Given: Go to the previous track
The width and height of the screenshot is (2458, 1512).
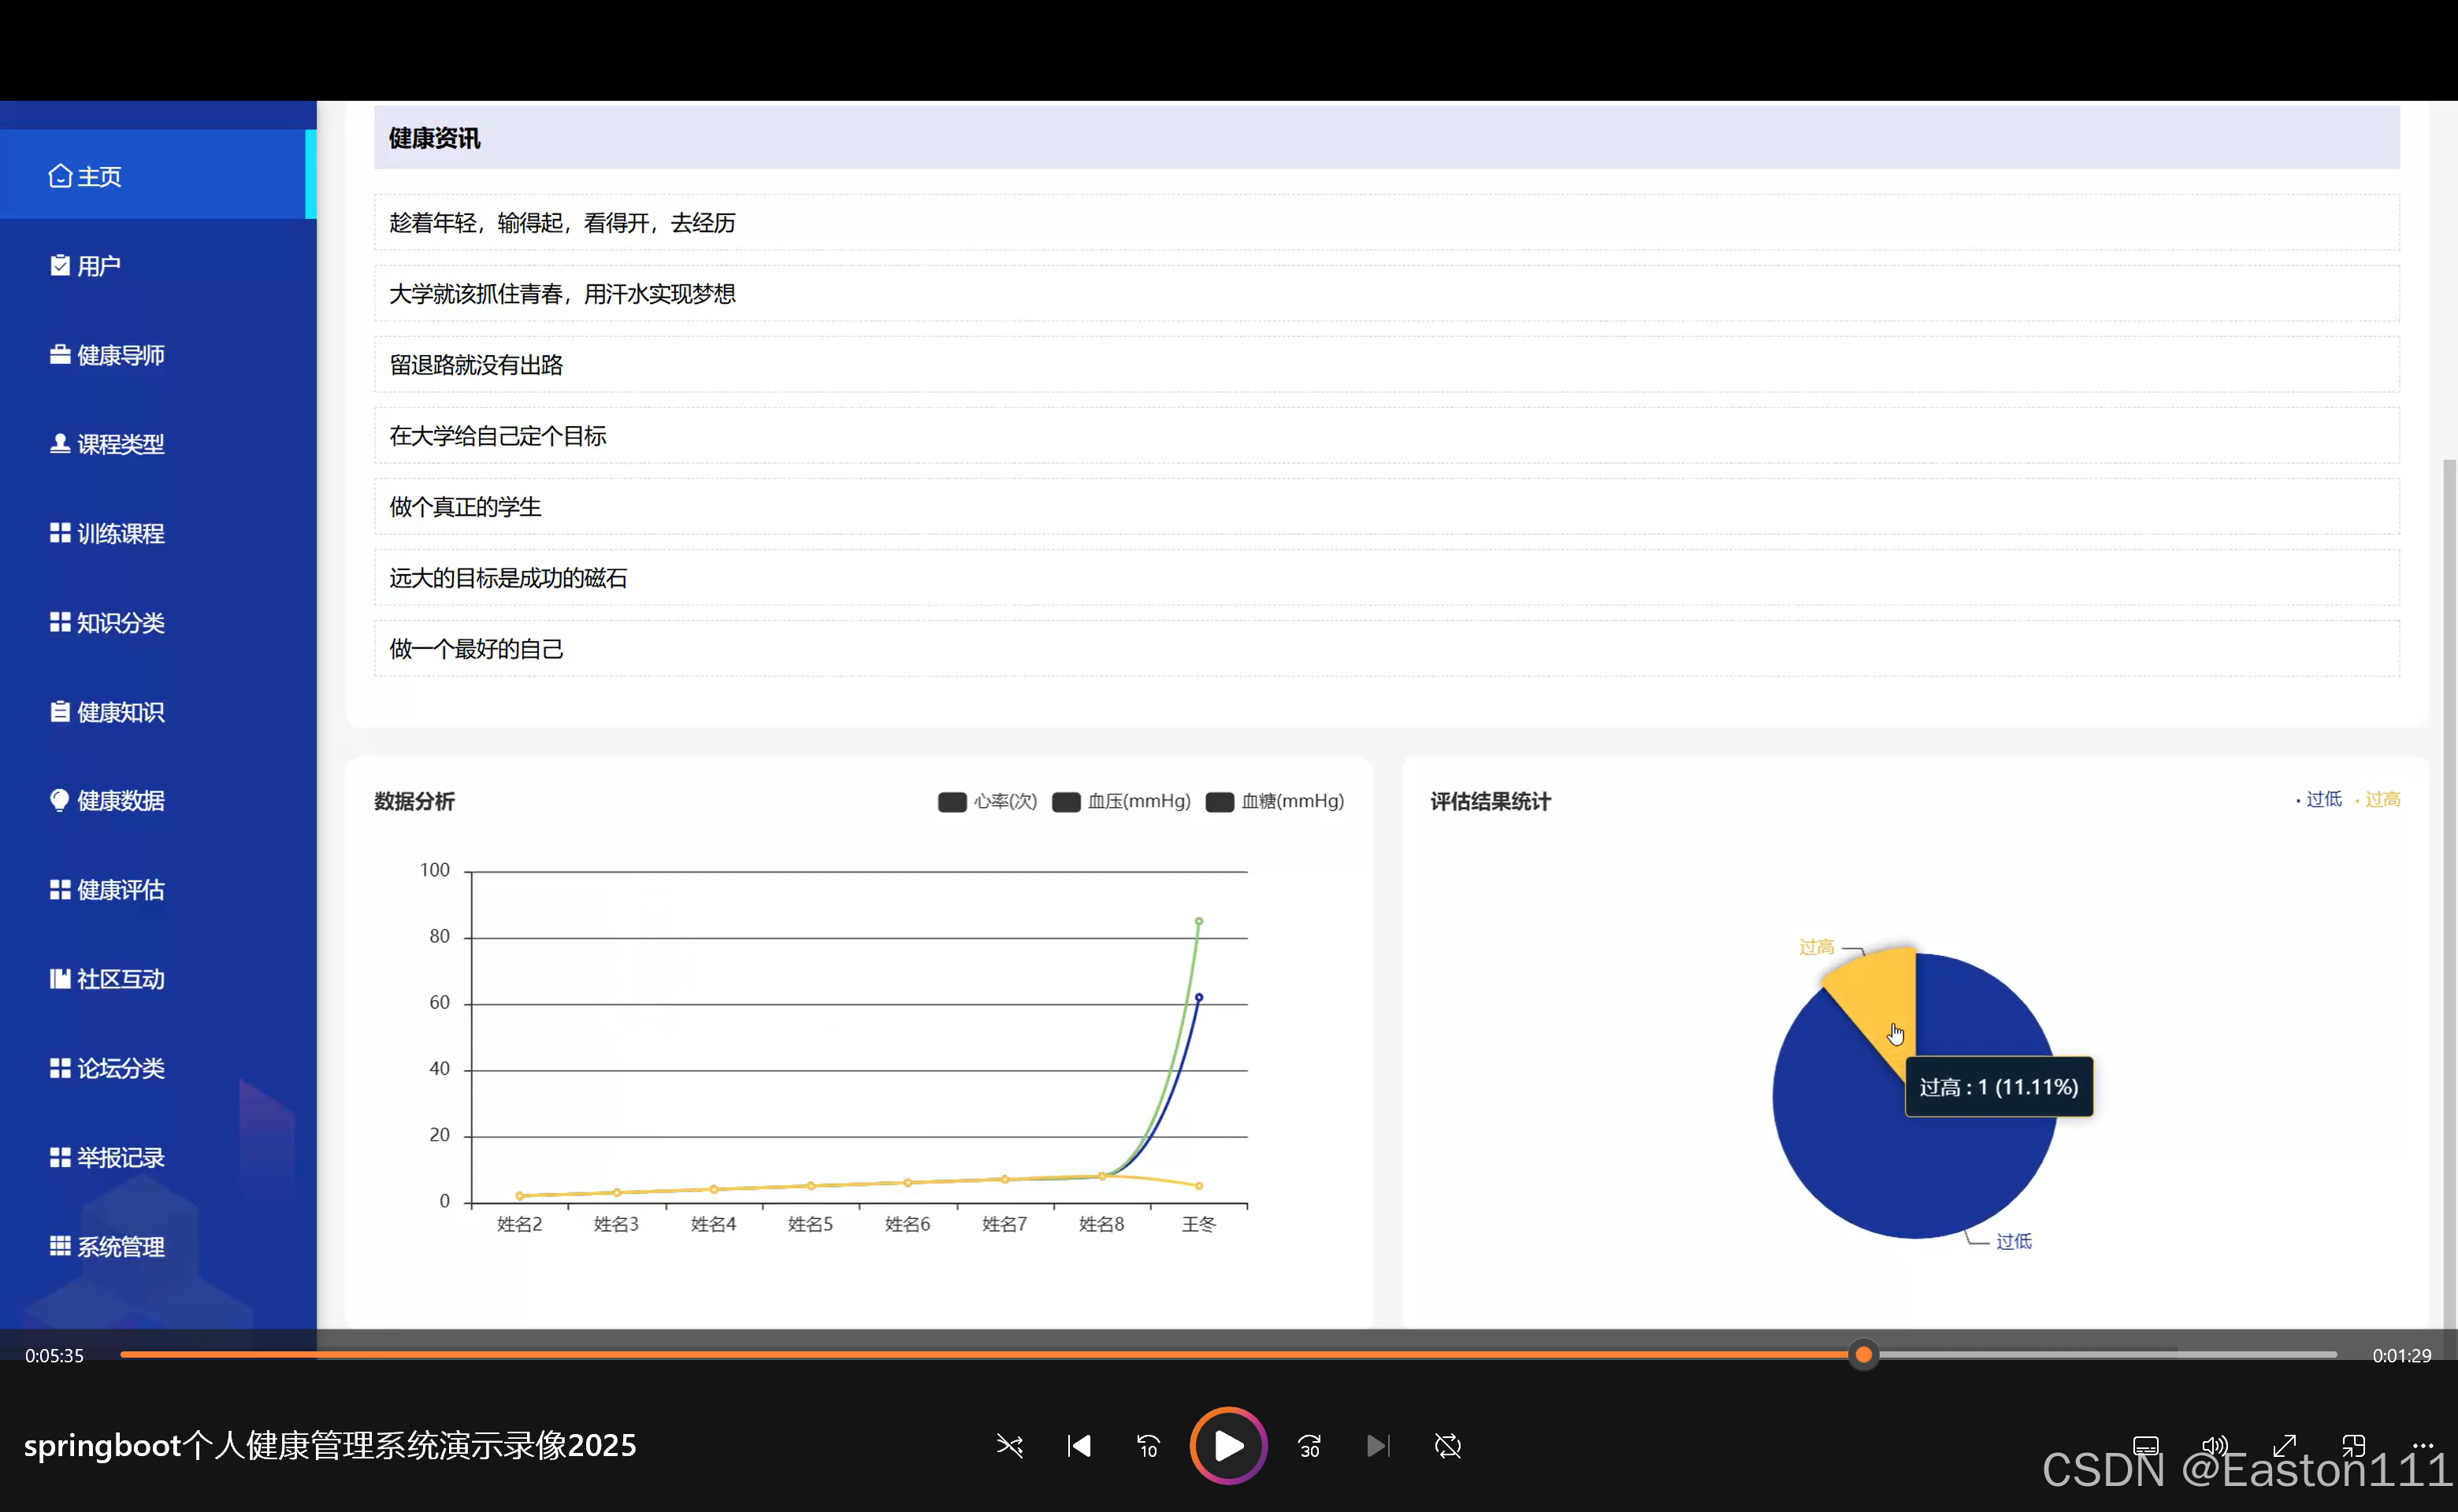Looking at the screenshot, I should pyautogui.click(x=1079, y=1446).
